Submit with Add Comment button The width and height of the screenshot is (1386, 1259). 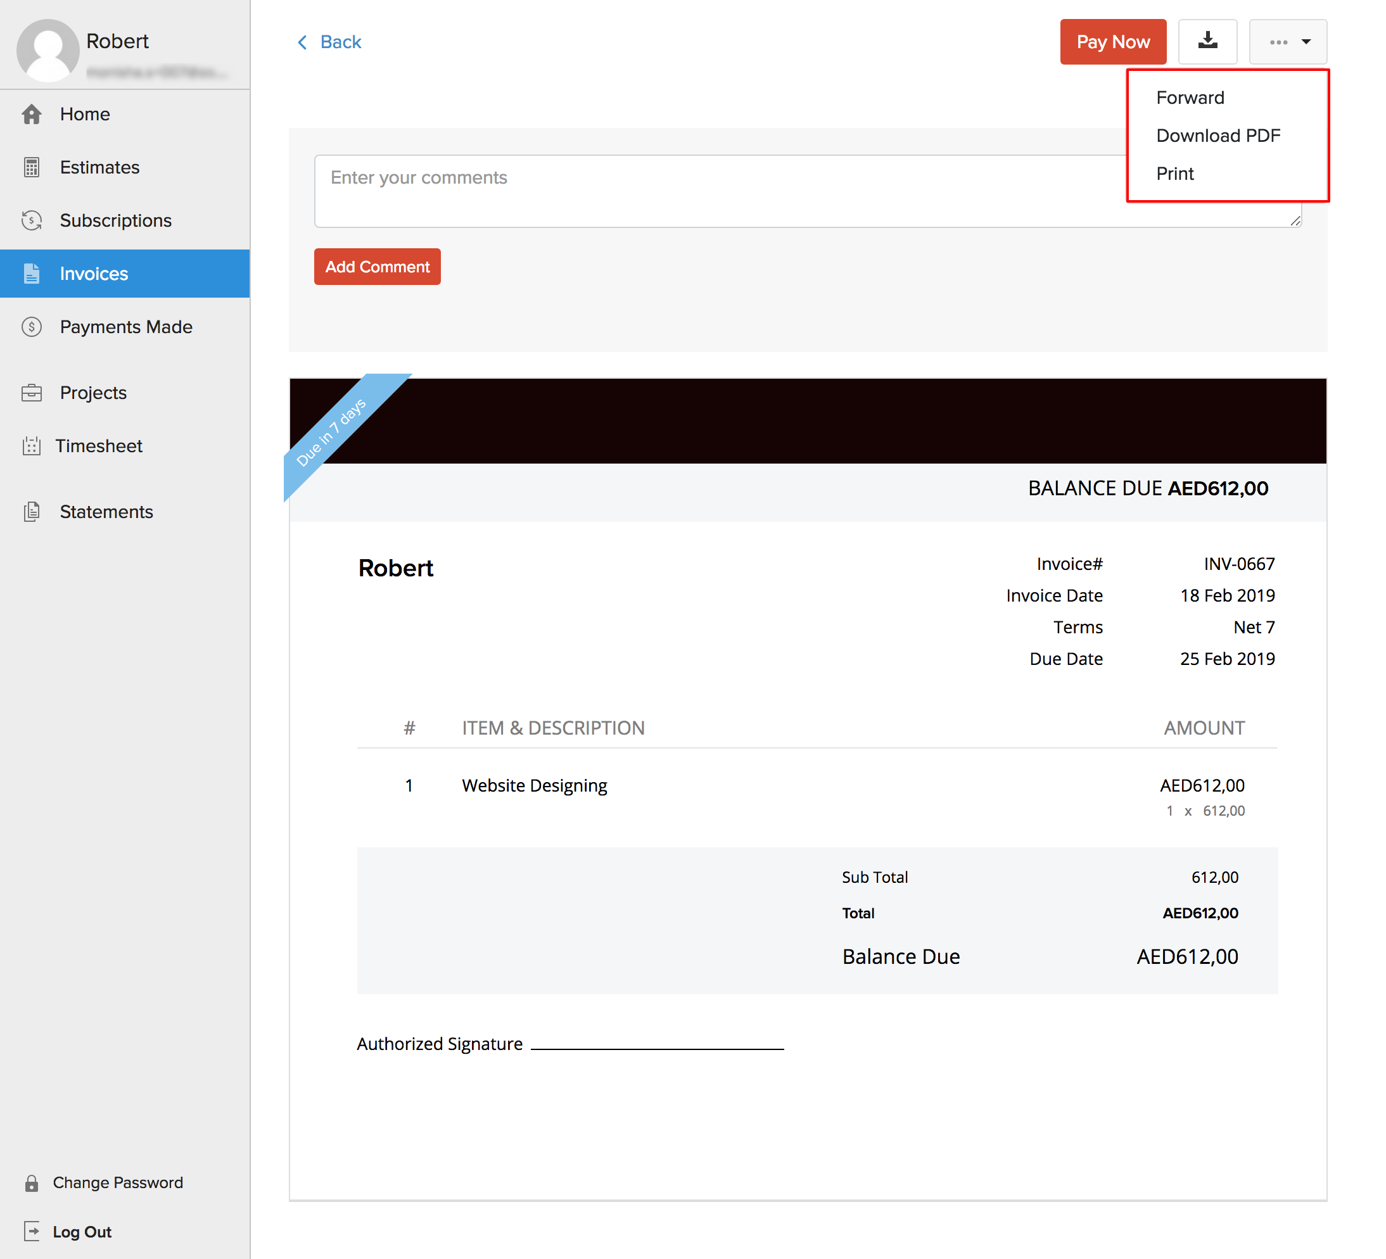[x=377, y=267]
